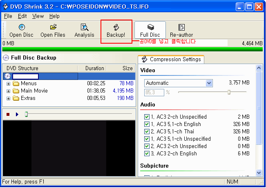Uncheck AC3 2-ch Unspecified 2 MB audio

pos(147,117)
